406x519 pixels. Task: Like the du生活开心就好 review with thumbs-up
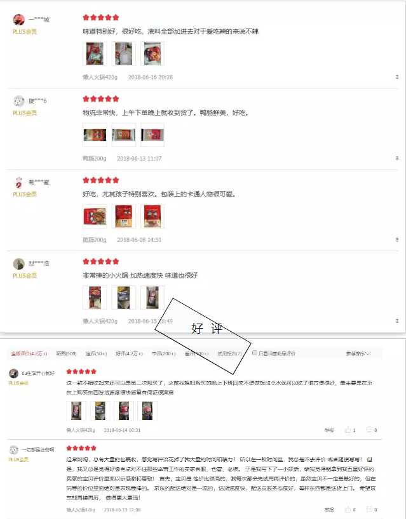coord(348,430)
